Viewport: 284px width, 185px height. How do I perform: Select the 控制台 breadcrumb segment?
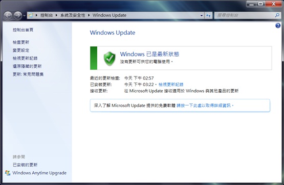47,15
